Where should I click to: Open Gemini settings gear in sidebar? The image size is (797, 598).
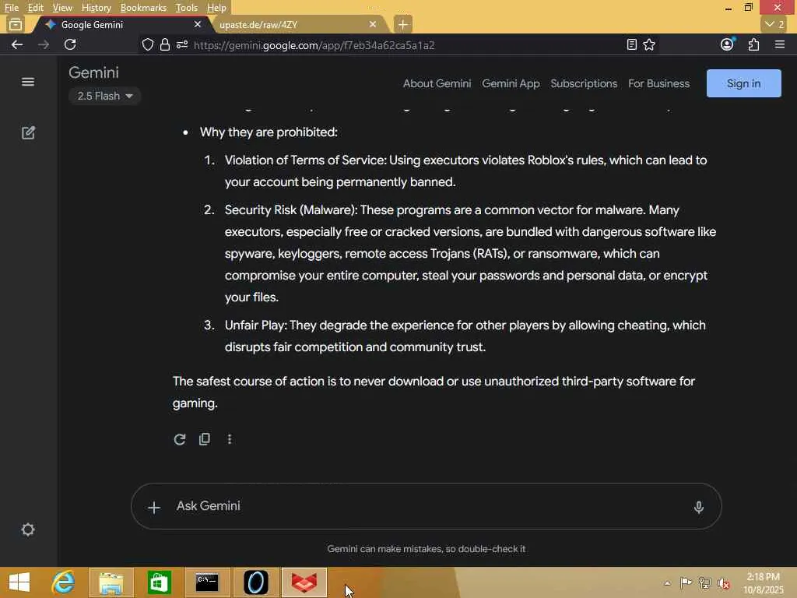click(28, 529)
